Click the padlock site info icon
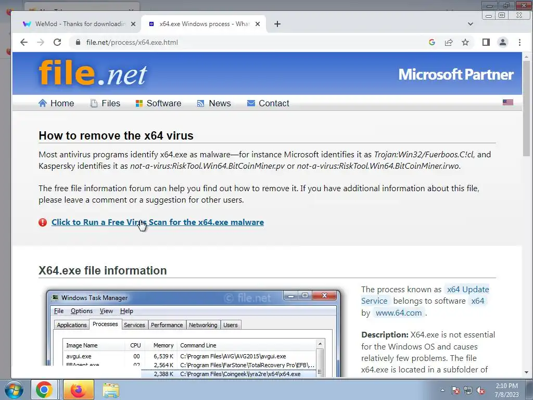The width and height of the screenshot is (533, 400). point(78,42)
